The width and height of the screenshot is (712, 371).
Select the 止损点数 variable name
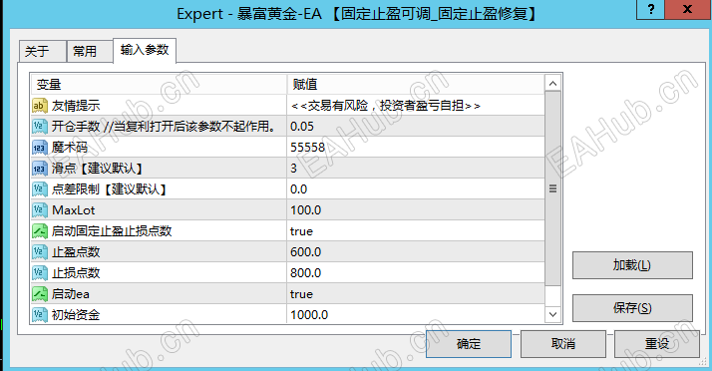[76, 273]
